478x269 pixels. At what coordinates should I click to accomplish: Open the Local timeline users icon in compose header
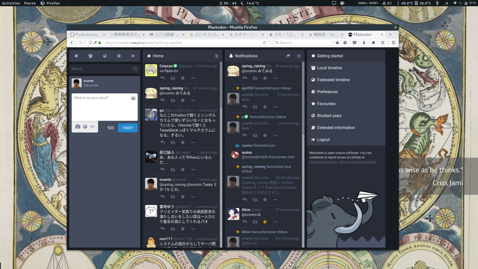90,56
